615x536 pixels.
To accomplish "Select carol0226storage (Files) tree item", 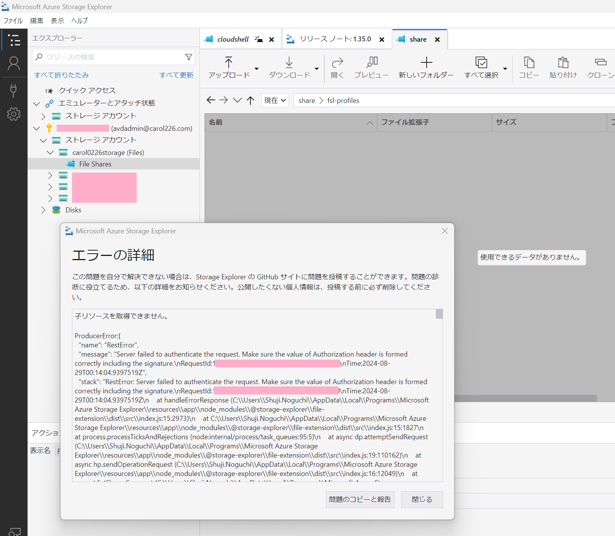I will coord(108,153).
